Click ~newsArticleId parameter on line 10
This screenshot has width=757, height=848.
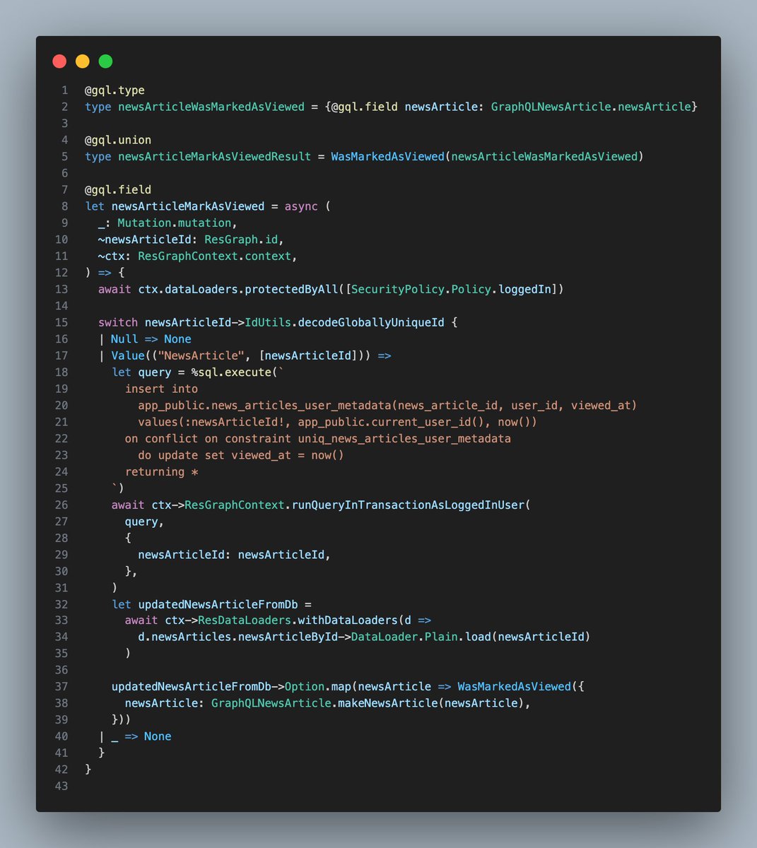[x=148, y=240]
